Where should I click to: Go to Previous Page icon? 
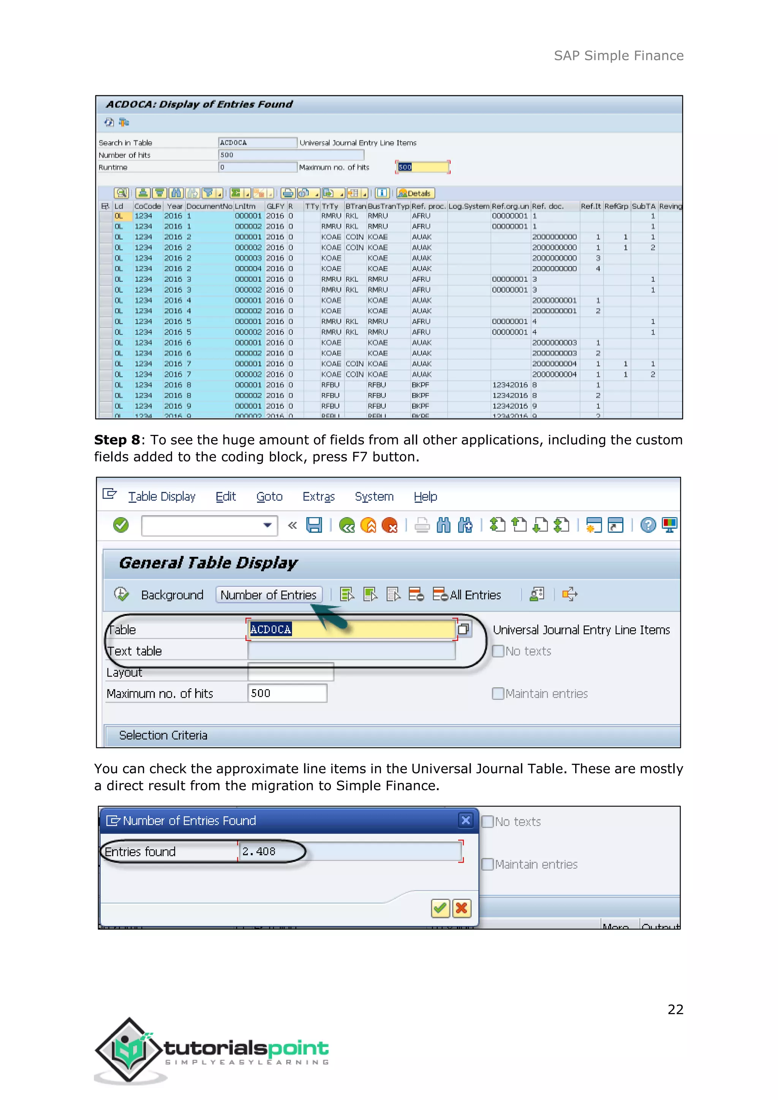tap(519, 525)
